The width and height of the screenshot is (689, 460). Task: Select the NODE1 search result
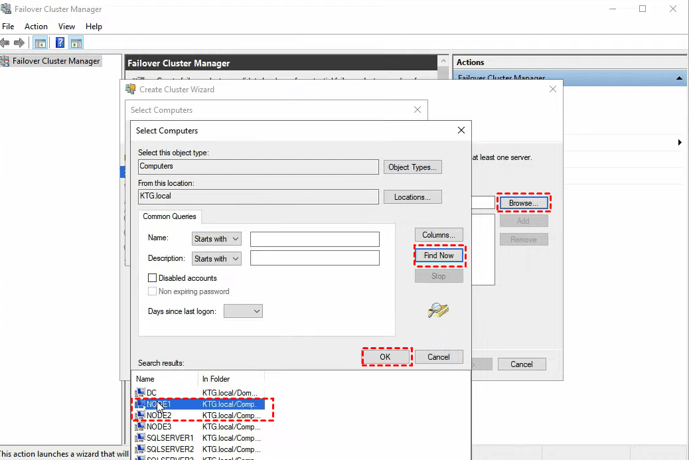200,404
